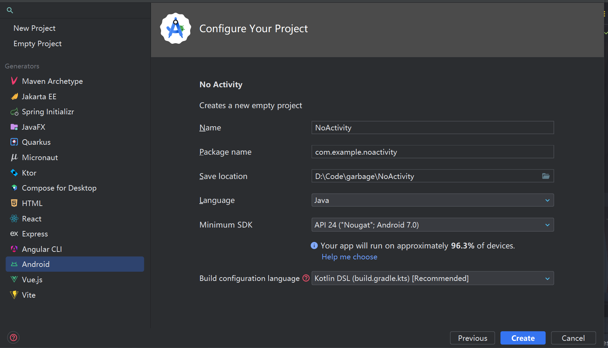This screenshot has height=348, width=608.
Task: Click the Angular CLI icon
Action: click(14, 249)
